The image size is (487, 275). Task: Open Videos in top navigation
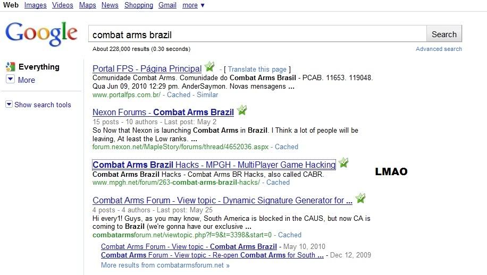click(63, 5)
